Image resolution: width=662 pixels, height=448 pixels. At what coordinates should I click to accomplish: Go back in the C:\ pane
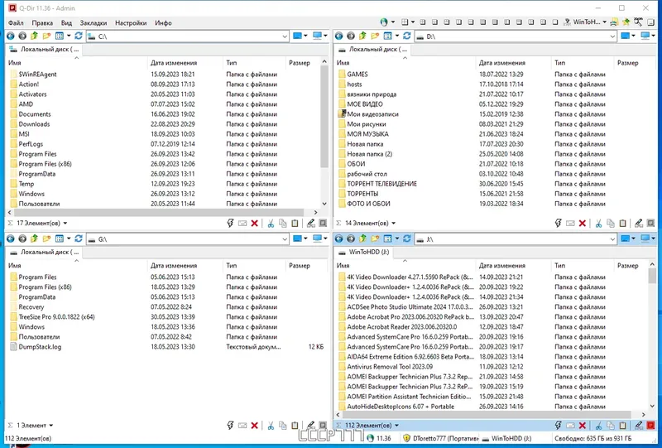pos(11,36)
